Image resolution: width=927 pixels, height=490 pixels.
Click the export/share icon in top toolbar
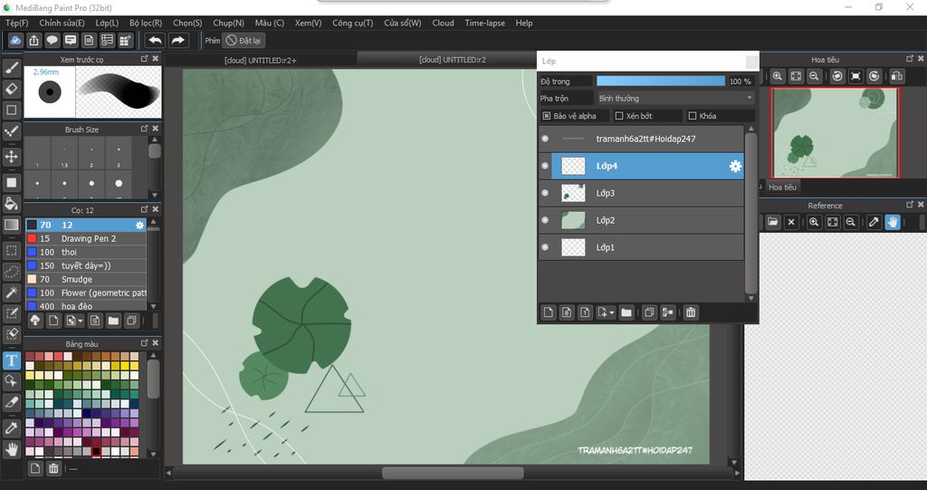pyautogui.click(x=33, y=40)
